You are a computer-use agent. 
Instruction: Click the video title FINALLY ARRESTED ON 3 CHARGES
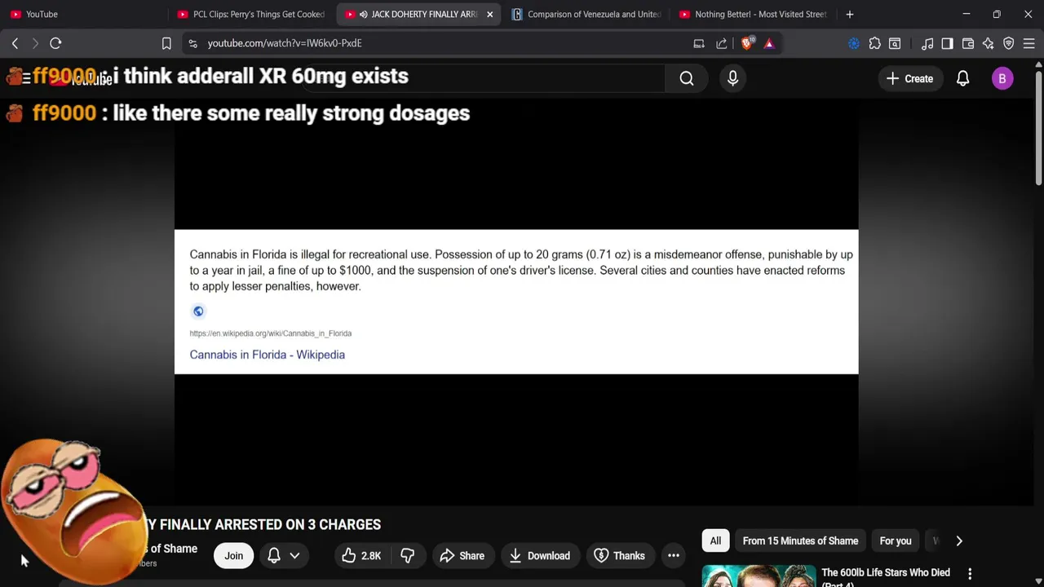pyautogui.click(x=270, y=525)
